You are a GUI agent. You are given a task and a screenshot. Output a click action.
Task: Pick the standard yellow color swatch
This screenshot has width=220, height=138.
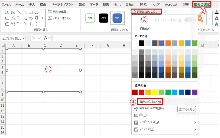pyautogui.click(x=155, y=92)
